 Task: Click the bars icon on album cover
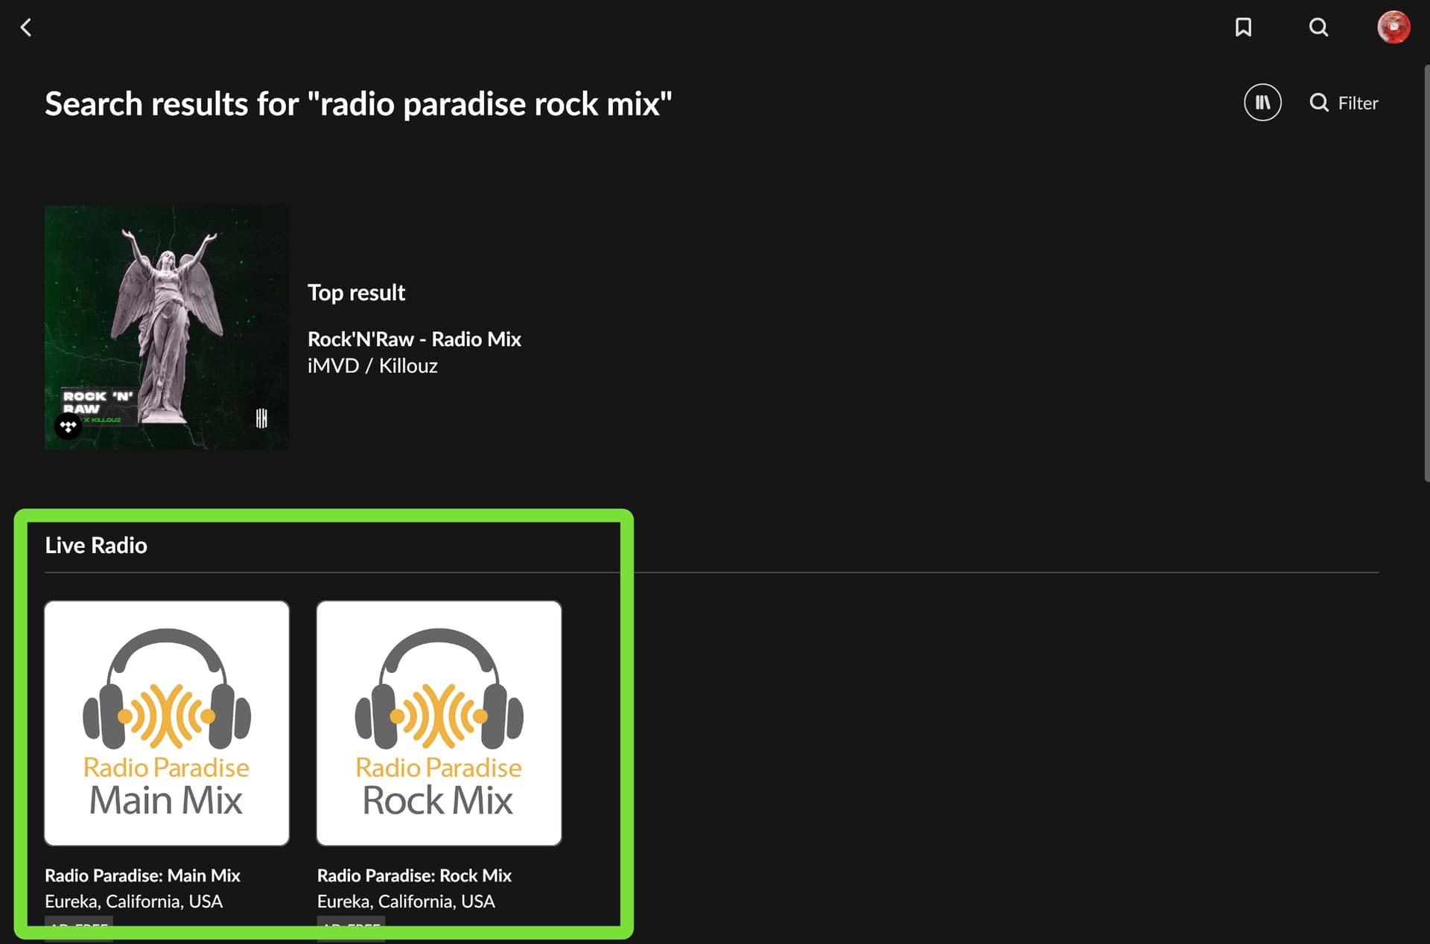click(x=261, y=418)
